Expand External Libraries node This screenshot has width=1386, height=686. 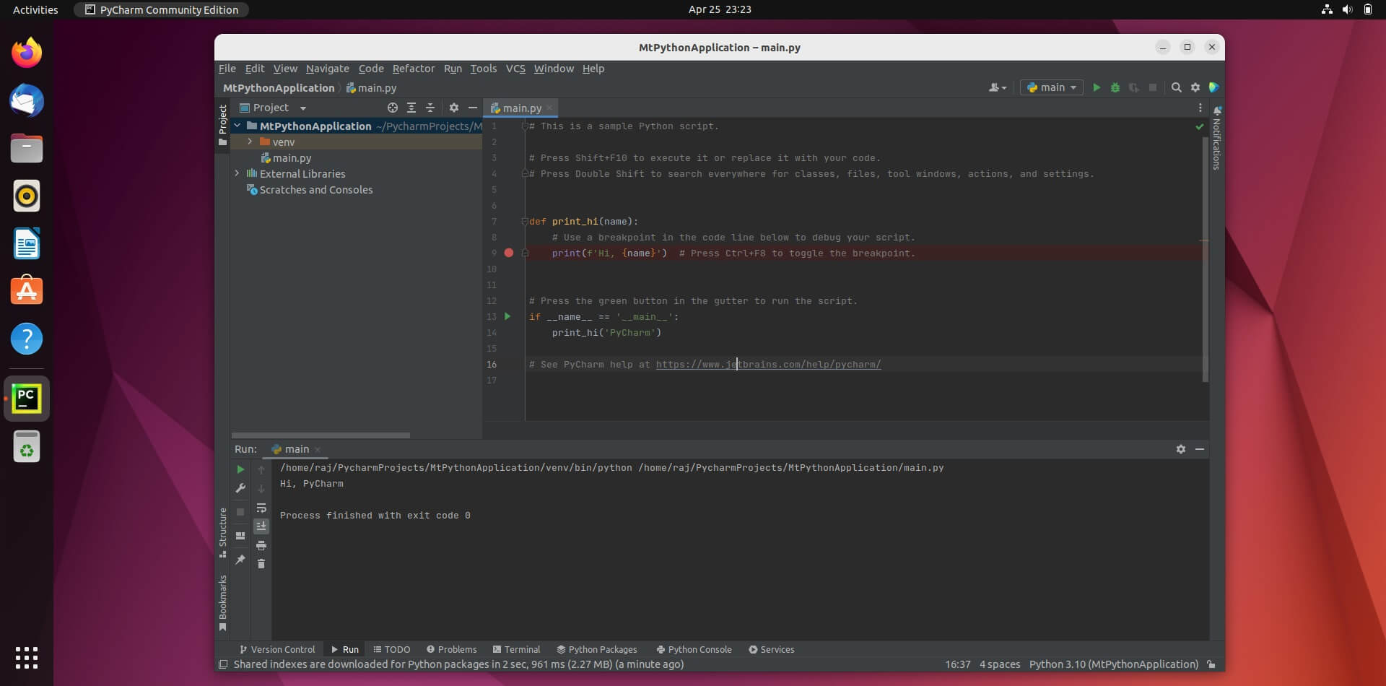click(237, 173)
